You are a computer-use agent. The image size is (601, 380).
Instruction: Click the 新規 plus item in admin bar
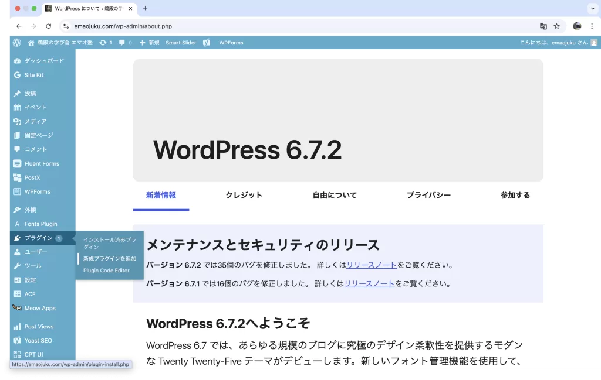[150, 43]
